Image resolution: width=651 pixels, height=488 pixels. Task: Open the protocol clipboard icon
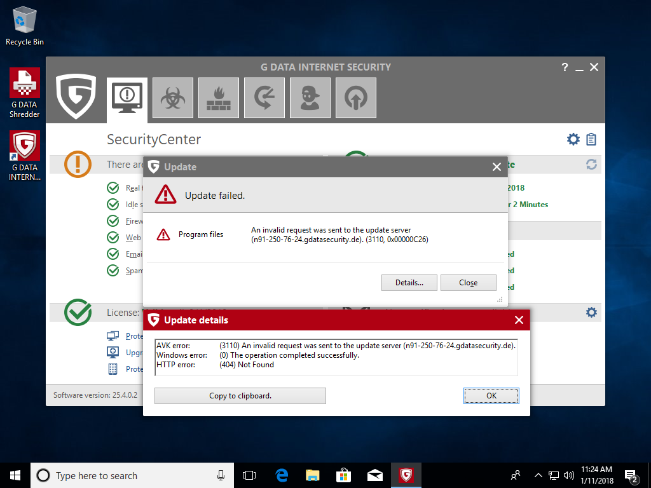pos(591,139)
